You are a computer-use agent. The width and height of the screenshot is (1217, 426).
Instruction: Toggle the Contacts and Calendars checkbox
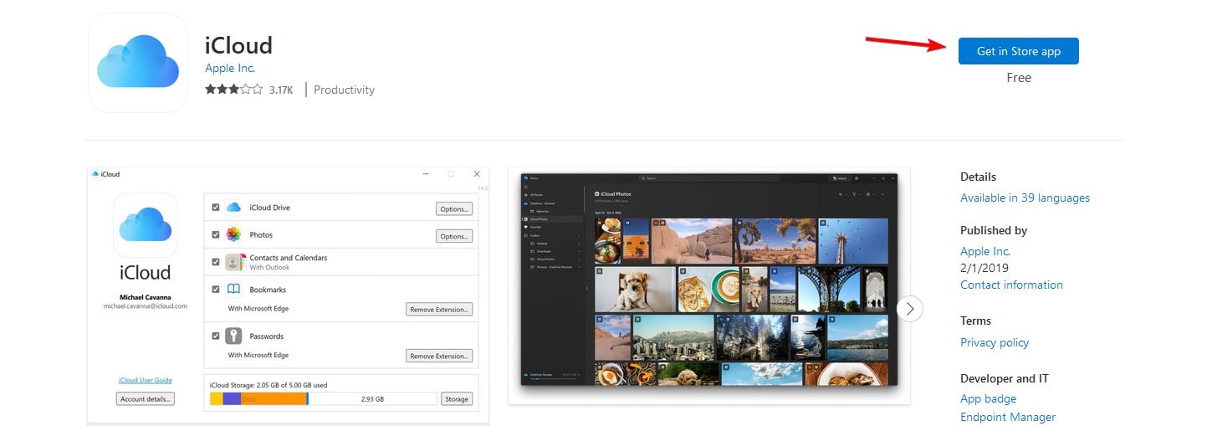coord(216,262)
